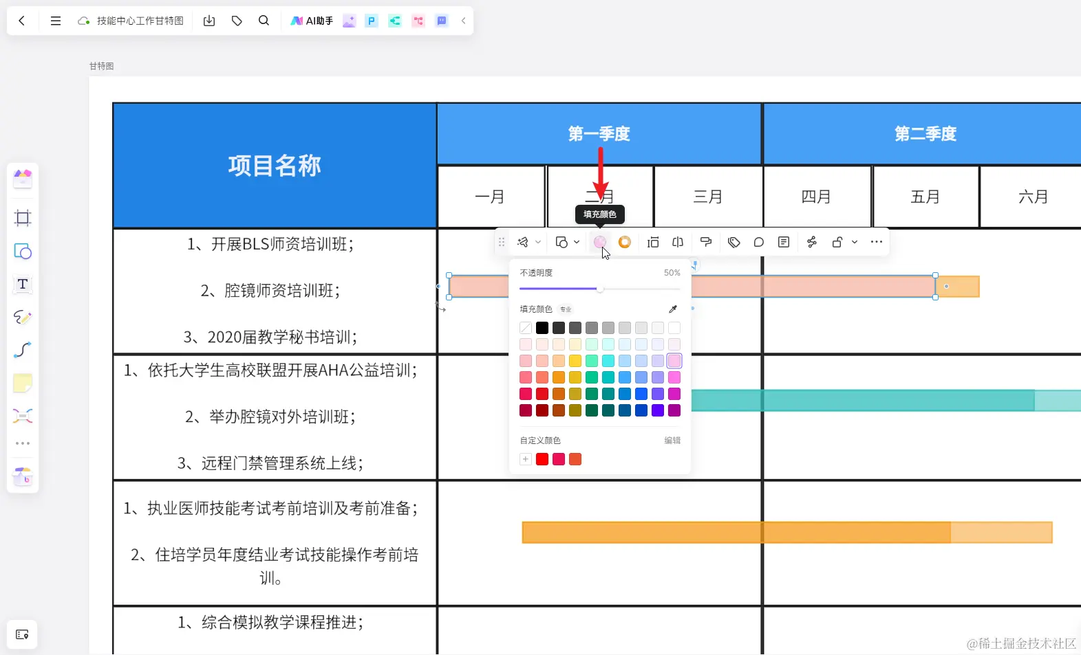
Task: Click the format painter icon
Action: click(706, 242)
